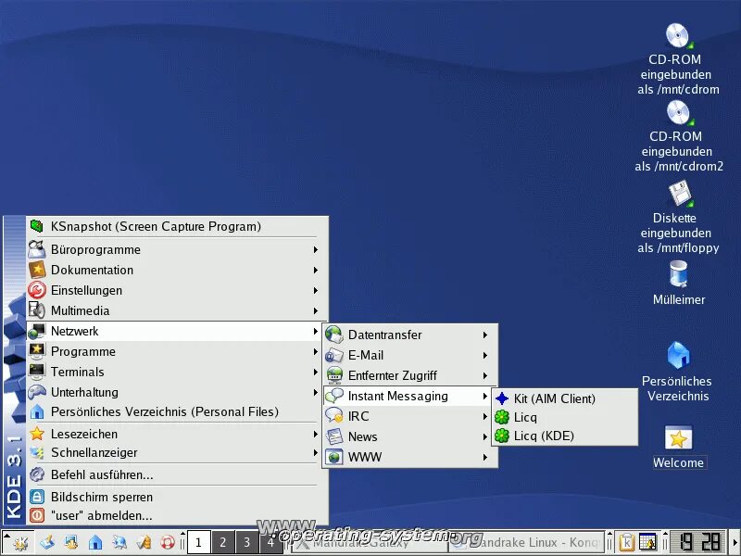Click the IRC chat icon
741x556 pixels.
pos(334,416)
